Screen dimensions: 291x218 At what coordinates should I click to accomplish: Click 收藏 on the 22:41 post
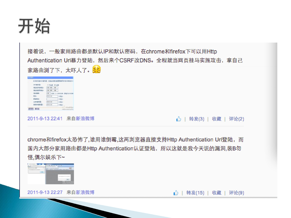[x=217, y=119]
